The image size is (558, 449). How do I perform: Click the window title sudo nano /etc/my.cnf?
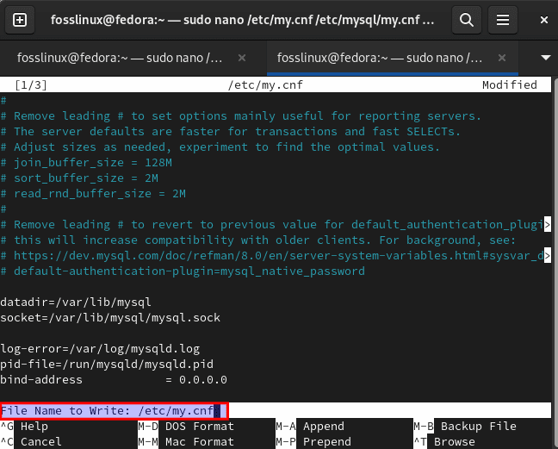click(242, 20)
